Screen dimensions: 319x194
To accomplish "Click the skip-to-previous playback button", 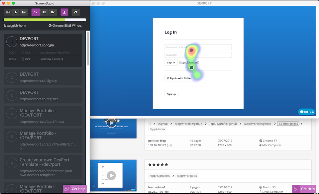I will point(8,12).
